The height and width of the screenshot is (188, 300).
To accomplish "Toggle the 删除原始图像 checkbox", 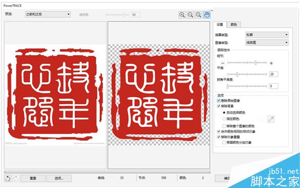I will click(219, 101).
